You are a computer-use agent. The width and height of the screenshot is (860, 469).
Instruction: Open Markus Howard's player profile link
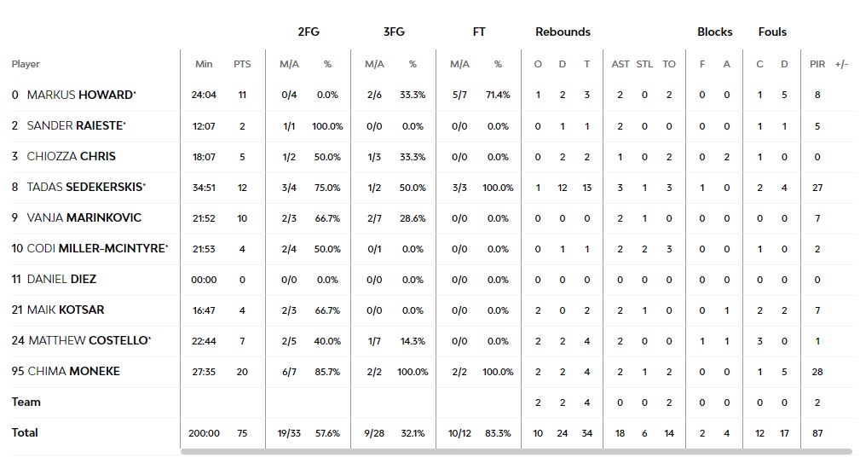coord(81,95)
